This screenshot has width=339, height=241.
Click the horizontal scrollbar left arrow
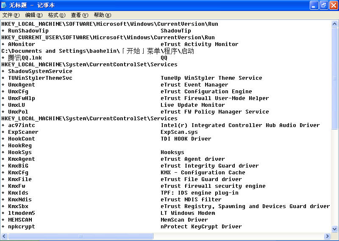(x=4, y=236)
